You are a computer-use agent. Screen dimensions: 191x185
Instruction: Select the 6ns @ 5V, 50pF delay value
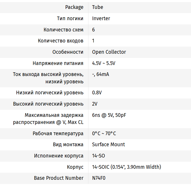pyautogui.click(x=109, y=115)
